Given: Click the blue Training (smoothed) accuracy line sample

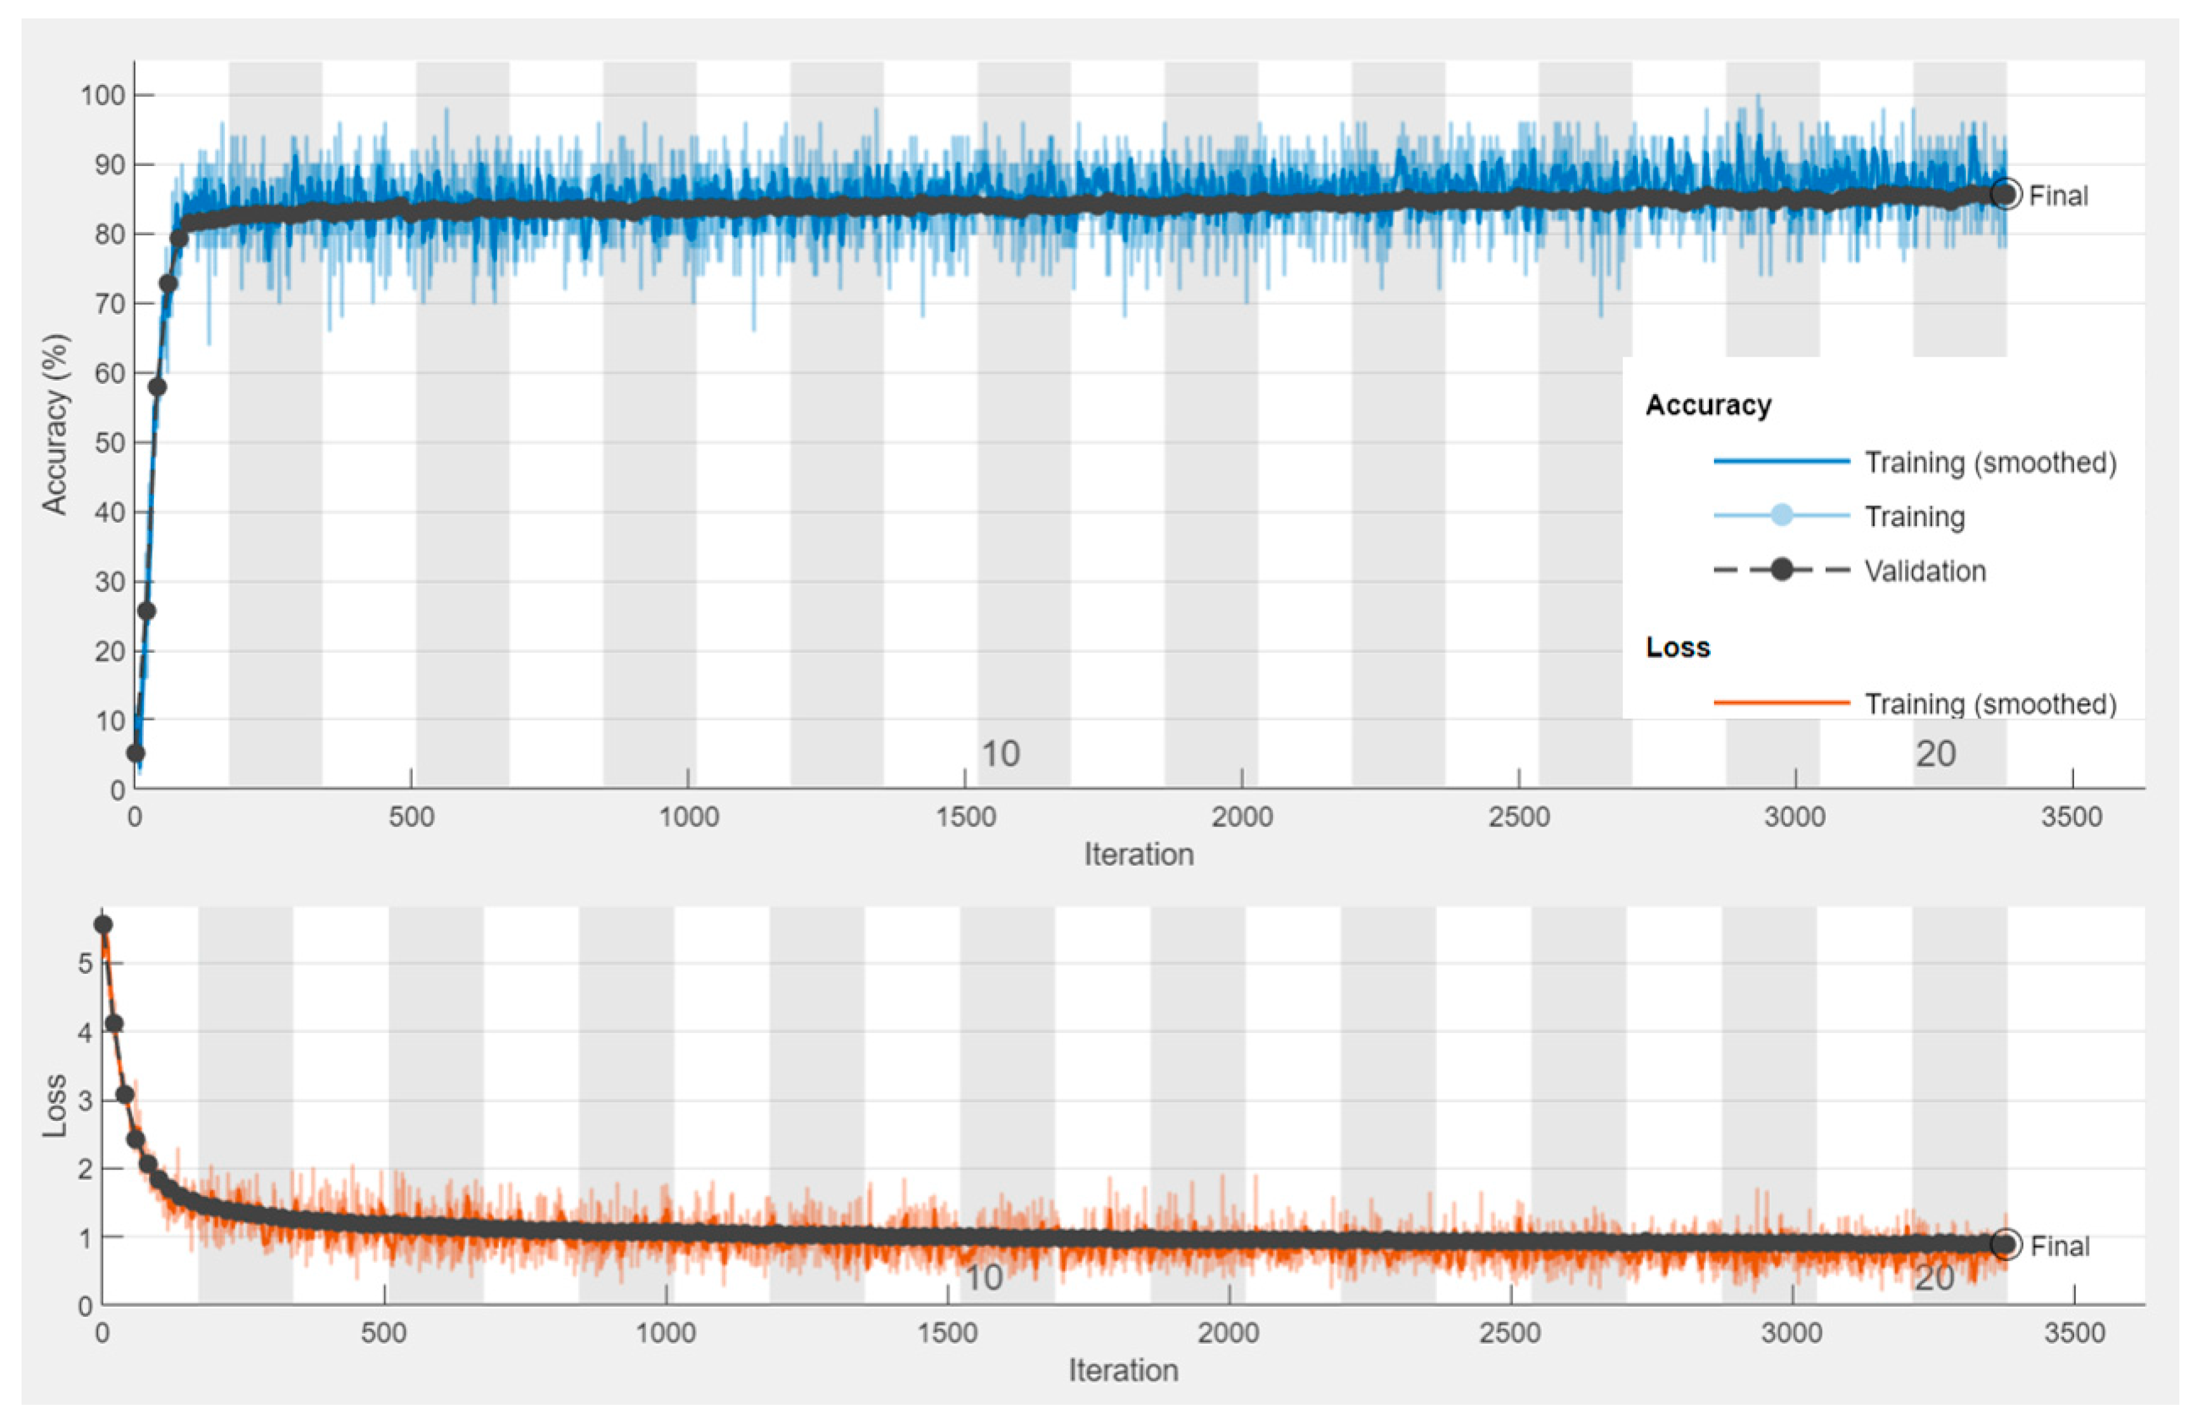Looking at the screenshot, I should (x=1781, y=461).
